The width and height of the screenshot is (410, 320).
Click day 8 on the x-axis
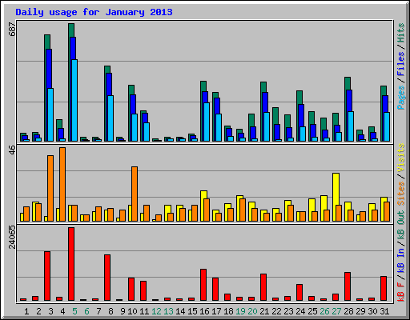tap(111, 311)
